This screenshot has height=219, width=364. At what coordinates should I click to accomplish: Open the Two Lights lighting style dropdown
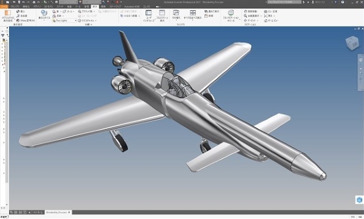tap(64, 21)
